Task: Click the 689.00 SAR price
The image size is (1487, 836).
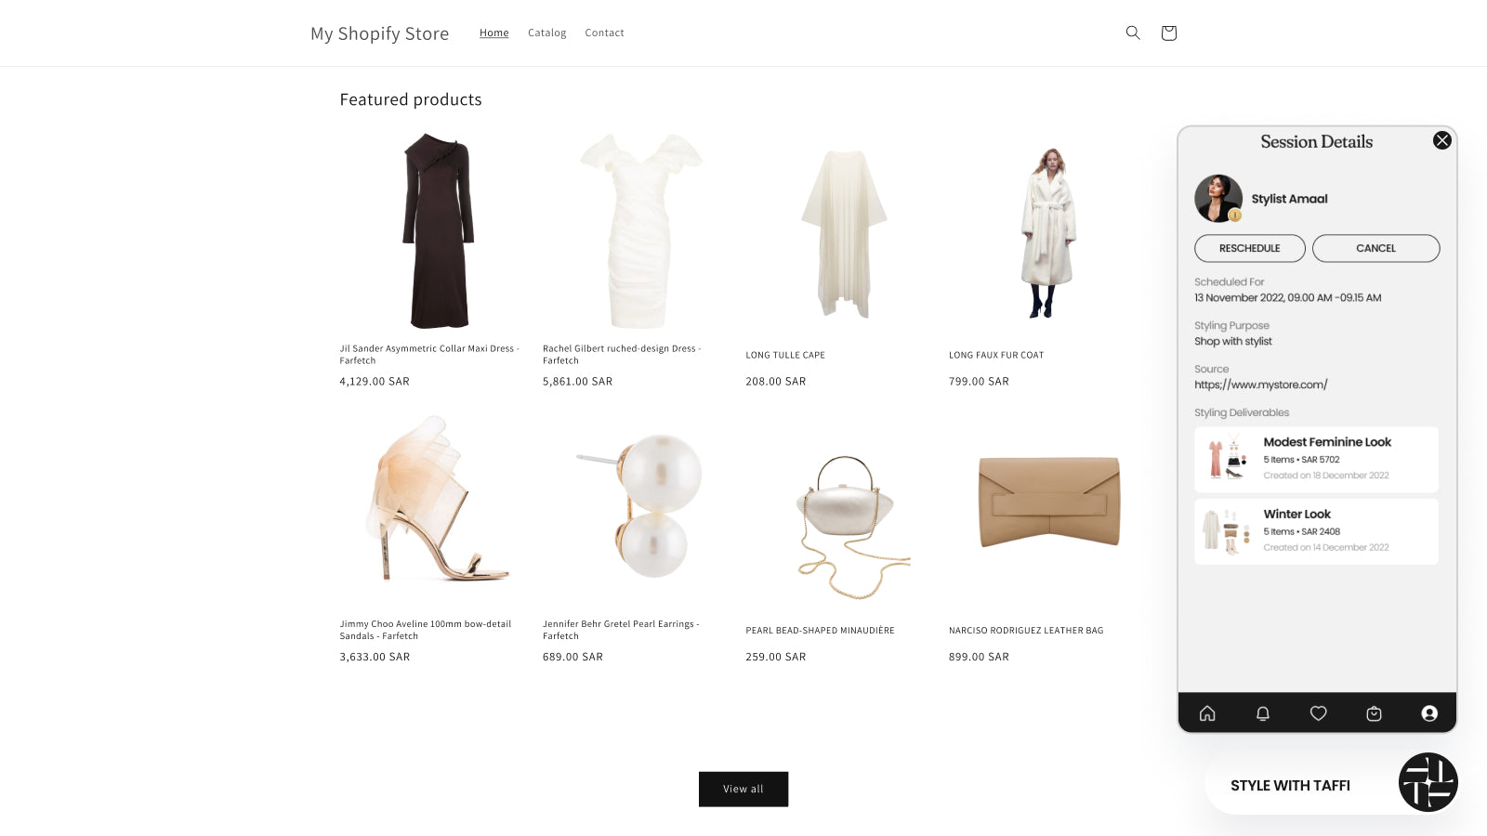Action: [x=572, y=657]
